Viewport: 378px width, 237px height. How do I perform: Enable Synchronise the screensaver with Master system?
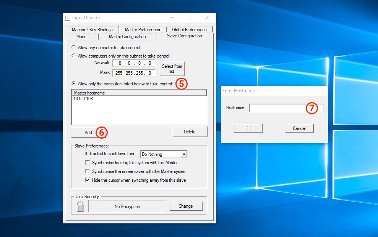(x=88, y=171)
